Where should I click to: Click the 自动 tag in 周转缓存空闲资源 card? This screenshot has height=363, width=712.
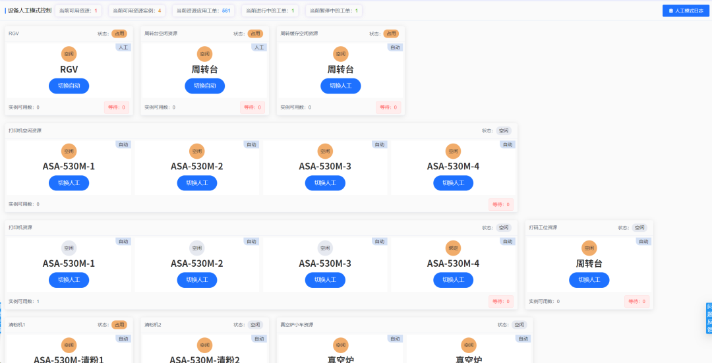click(395, 47)
